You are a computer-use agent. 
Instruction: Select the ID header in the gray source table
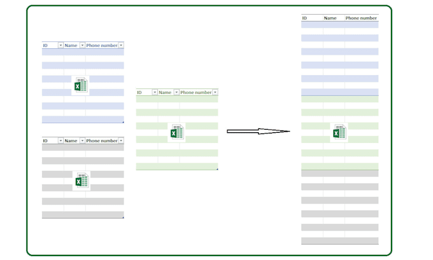point(45,141)
